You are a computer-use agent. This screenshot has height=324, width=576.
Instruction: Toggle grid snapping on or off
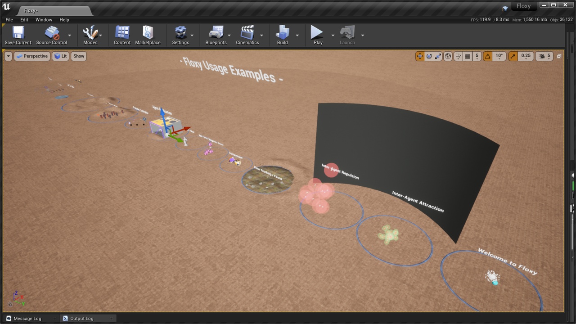468,56
